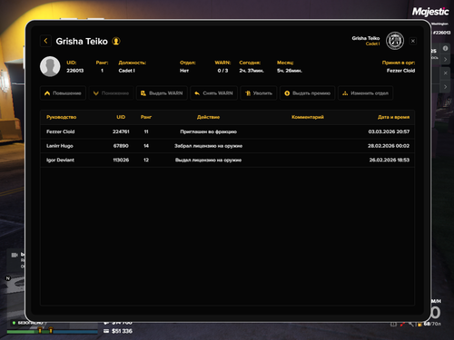The width and height of the screenshot is (454, 340).
Task: Click the yellow badge icon next to Grisha Teiko
Action: click(x=116, y=41)
